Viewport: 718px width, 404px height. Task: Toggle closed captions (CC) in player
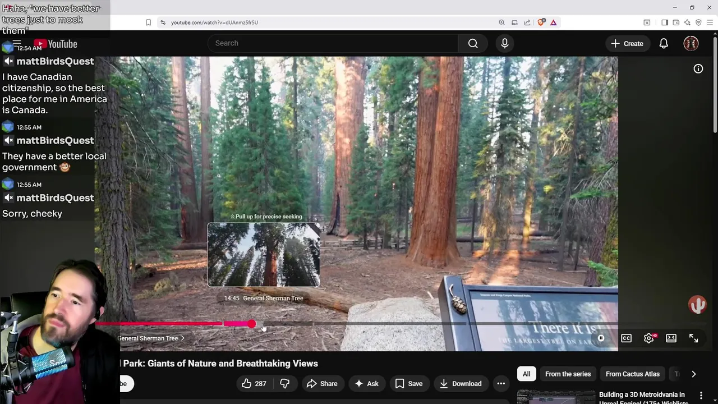tap(626, 338)
